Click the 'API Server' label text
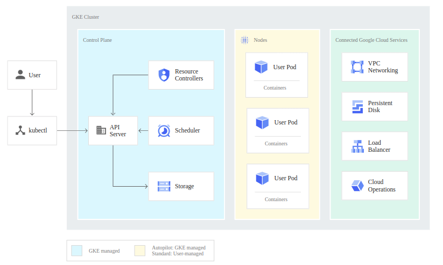The image size is (443, 265). pyautogui.click(x=118, y=131)
